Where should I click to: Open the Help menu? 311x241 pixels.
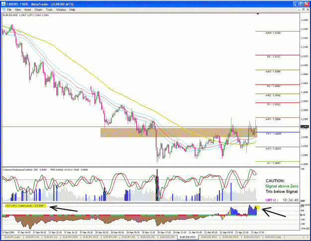point(72,10)
